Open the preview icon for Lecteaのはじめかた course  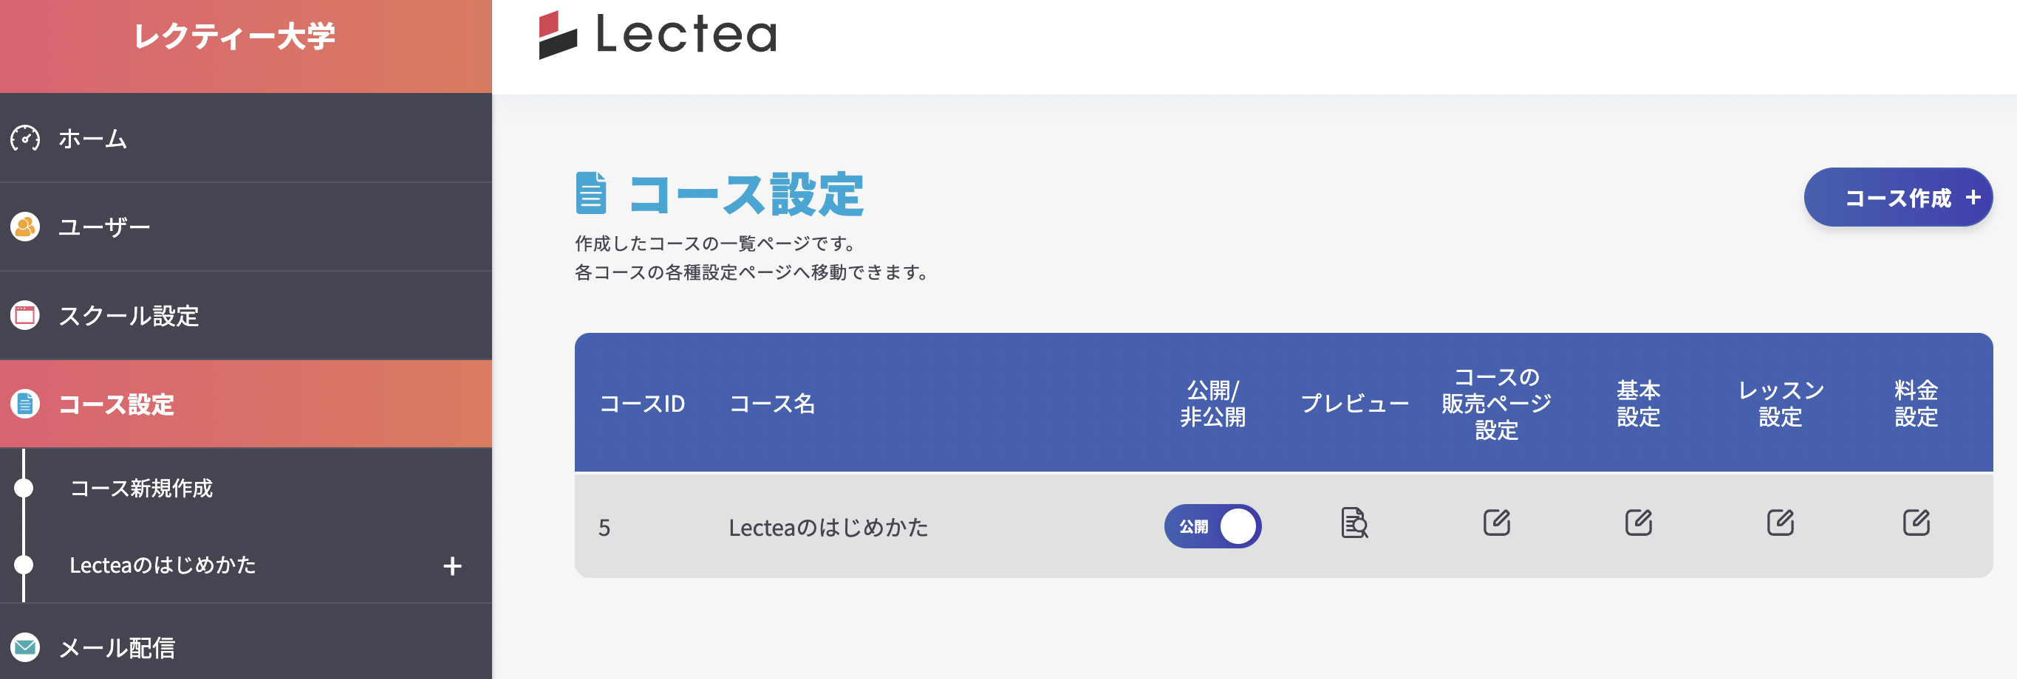tap(1354, 525)
